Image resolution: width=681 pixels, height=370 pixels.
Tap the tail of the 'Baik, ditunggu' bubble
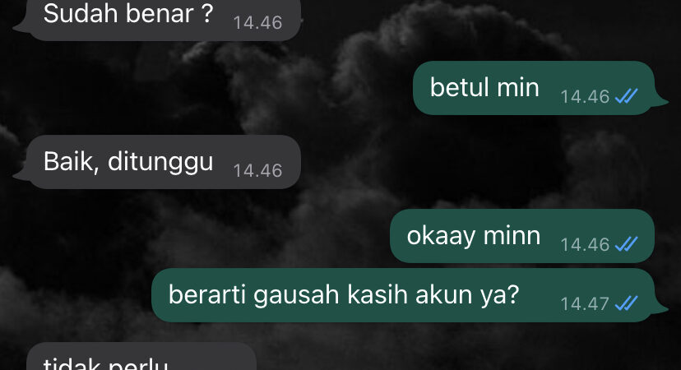click(x=21, y=174)
